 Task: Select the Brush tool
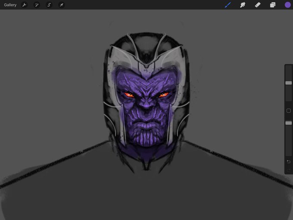click(228, 5)
